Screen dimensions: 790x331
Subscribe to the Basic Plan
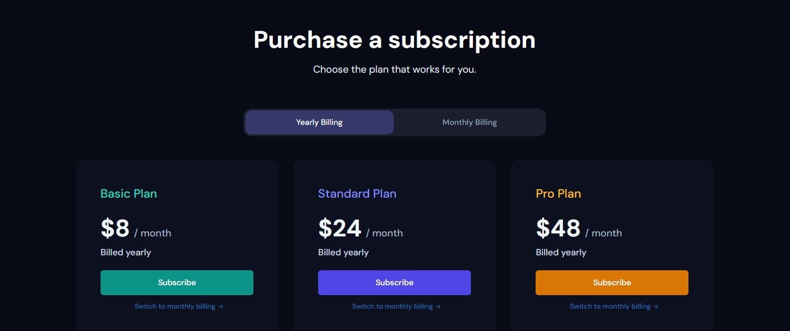[177, 283]
